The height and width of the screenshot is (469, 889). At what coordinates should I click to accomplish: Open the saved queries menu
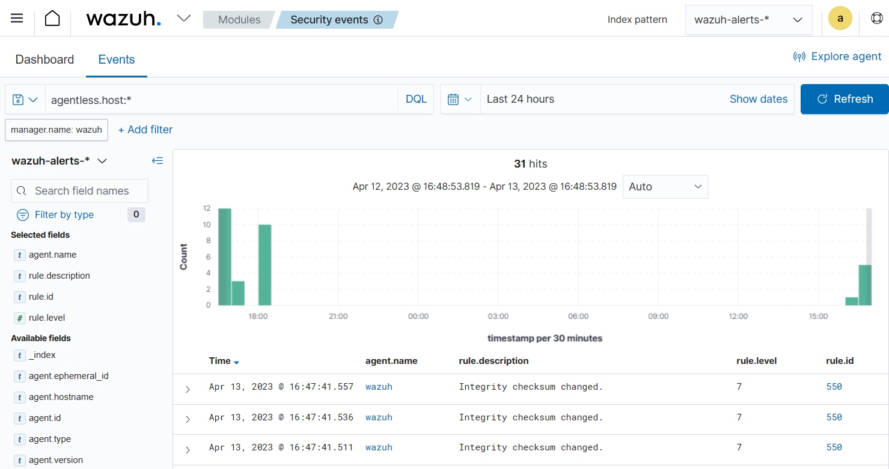[25, 99]
